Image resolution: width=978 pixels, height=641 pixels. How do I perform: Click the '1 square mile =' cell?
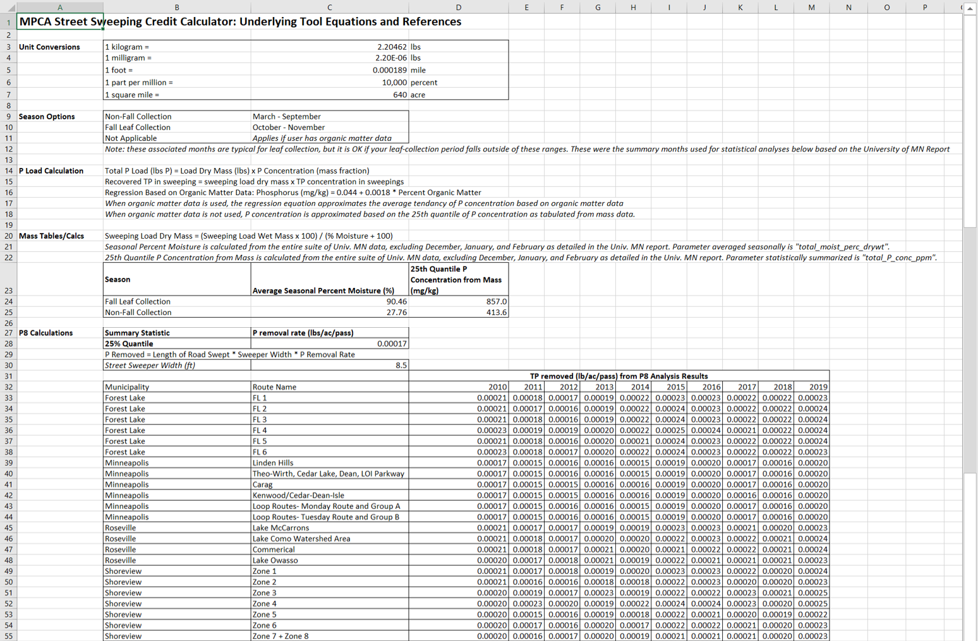pyautogui.click(x=176, y=95)
